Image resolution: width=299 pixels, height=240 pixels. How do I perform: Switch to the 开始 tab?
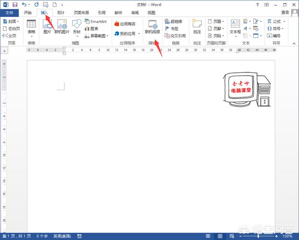(29, 13)
